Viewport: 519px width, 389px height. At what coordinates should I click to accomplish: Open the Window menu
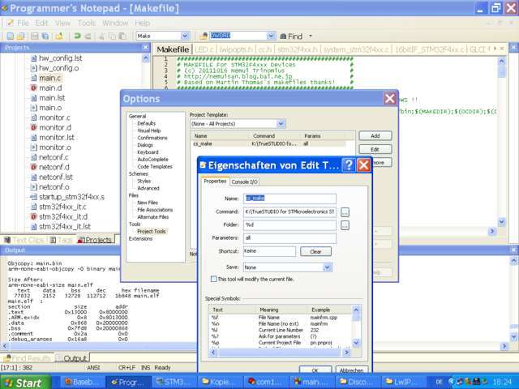(115, 24)
